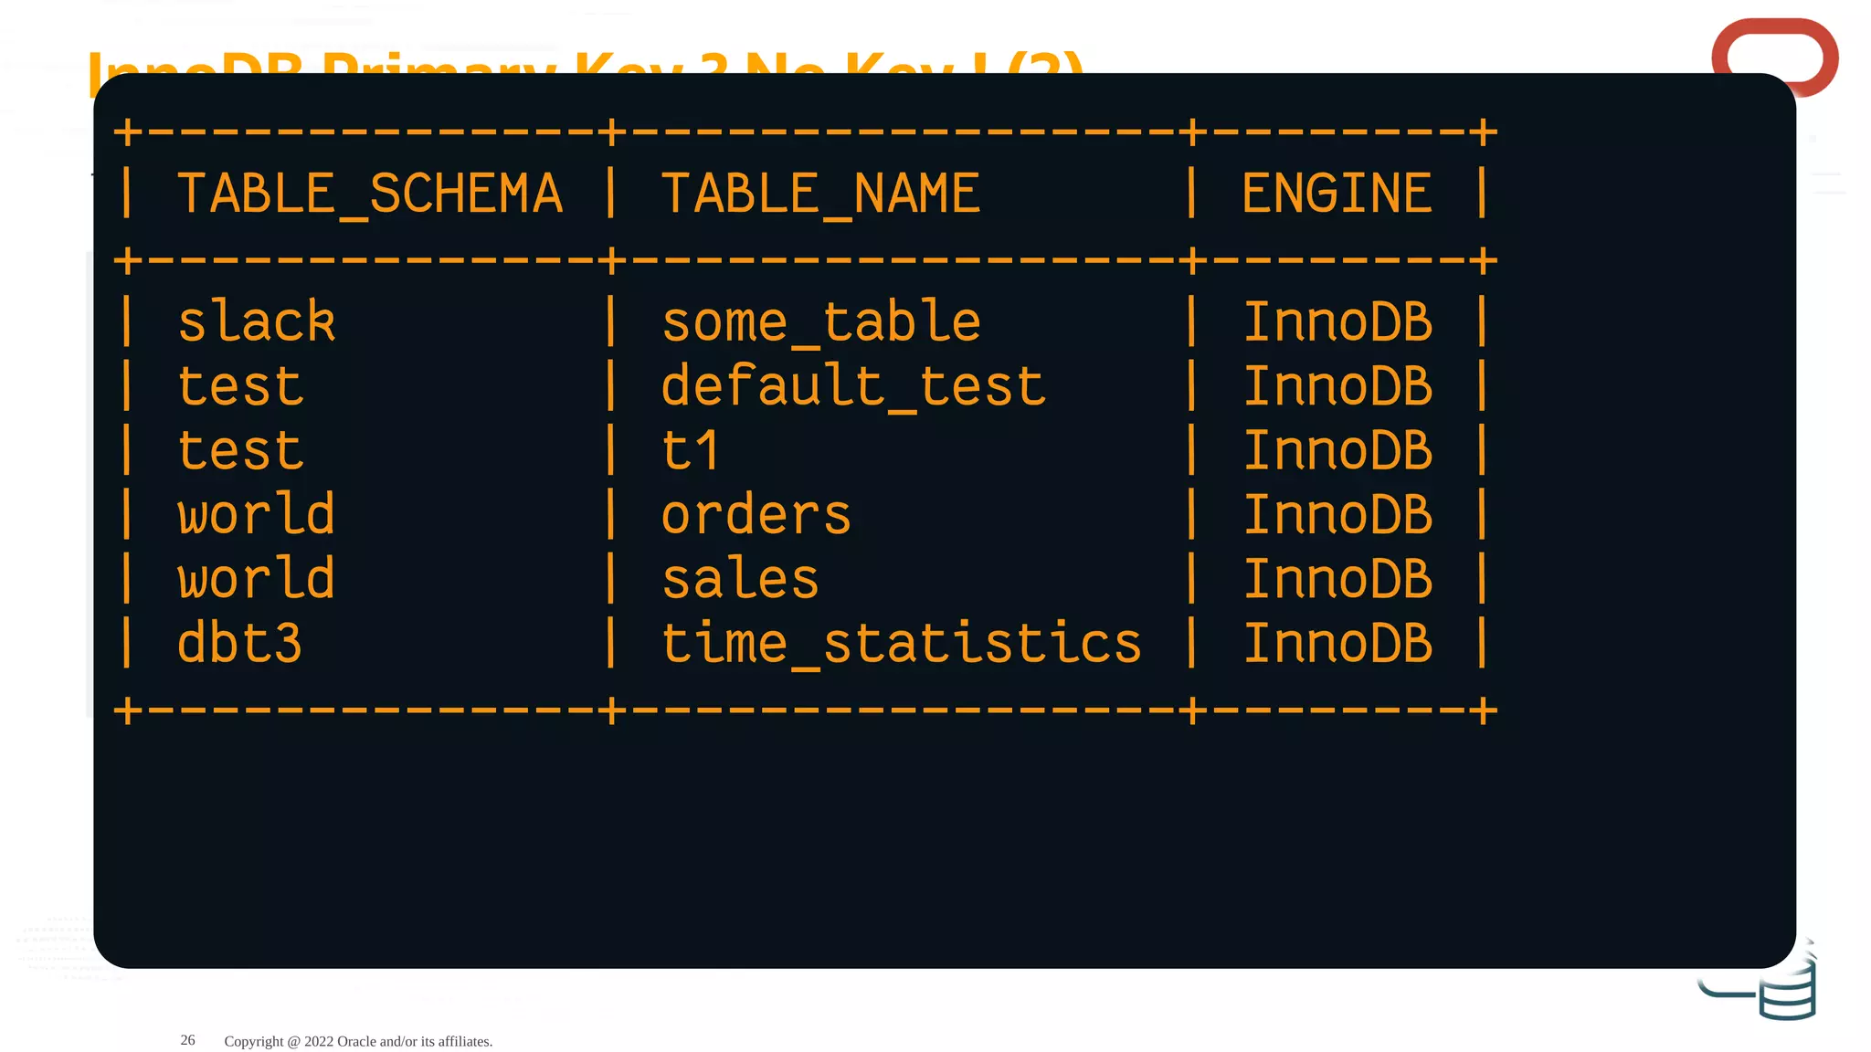Click 'test' schema in t1 row
This screenshot has width=1871, height=1052.
point(240,450)
